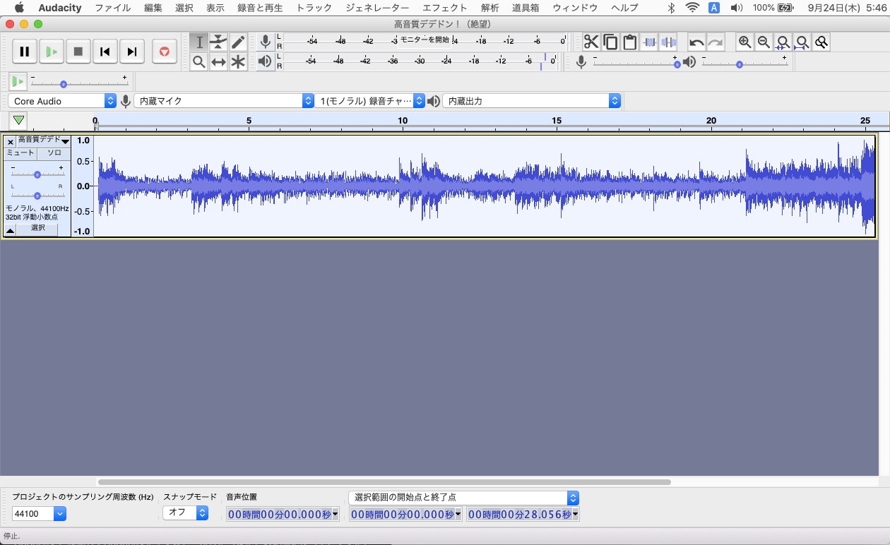Click Fit project to width icon

(802, 42)
